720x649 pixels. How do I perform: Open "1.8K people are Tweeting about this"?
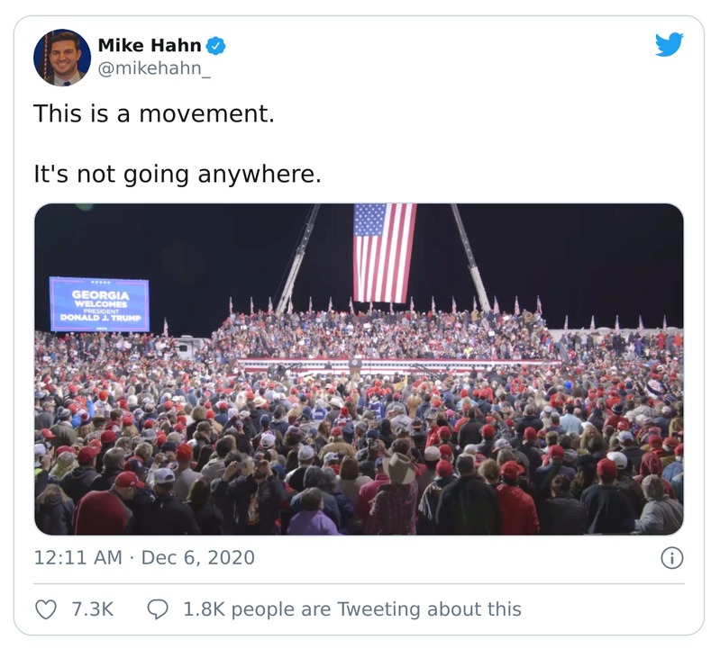(x=351, y=609)
